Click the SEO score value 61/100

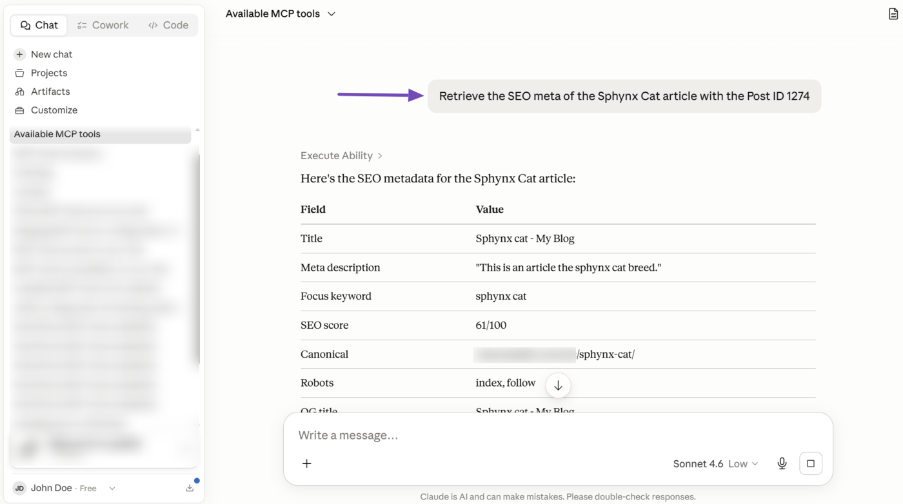point(491,325)
